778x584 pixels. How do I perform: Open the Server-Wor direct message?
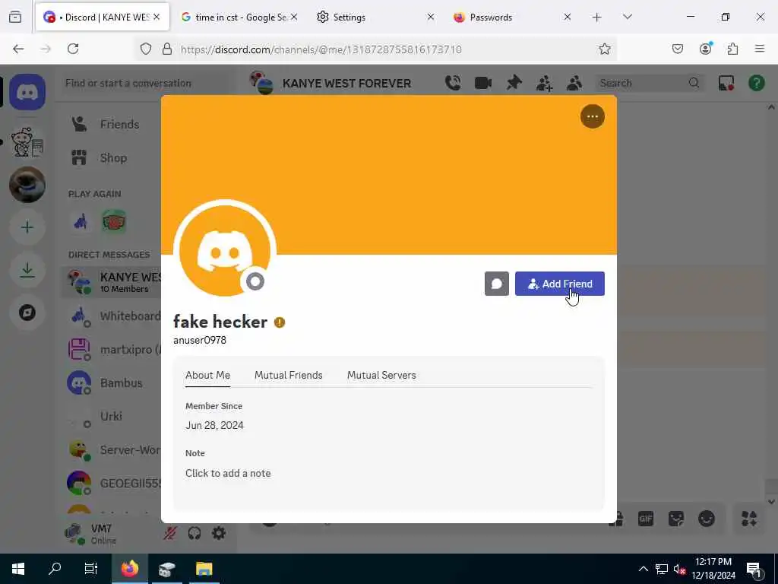pyautogui.click(x=111, y=450)
